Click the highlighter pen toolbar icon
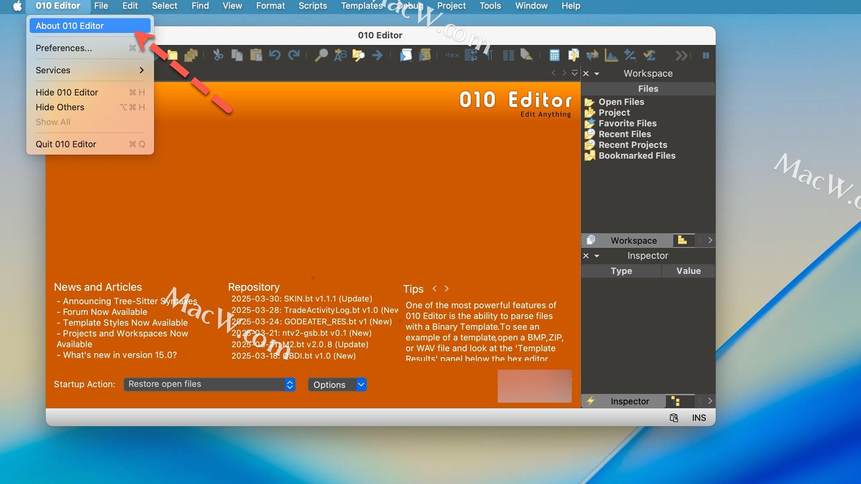The height and width of the screenshot is (484, 861). pyautogui.click(x=527, y=55)
